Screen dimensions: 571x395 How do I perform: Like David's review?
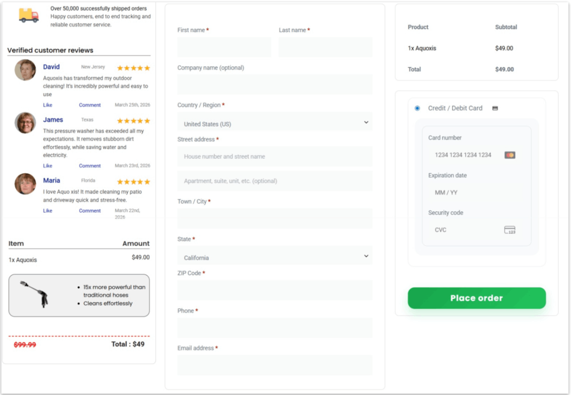[x=47, y=105]
